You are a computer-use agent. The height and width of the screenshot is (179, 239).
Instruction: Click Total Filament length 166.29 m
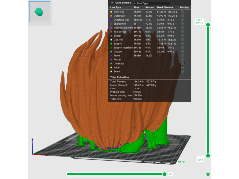tap(138, 82)
